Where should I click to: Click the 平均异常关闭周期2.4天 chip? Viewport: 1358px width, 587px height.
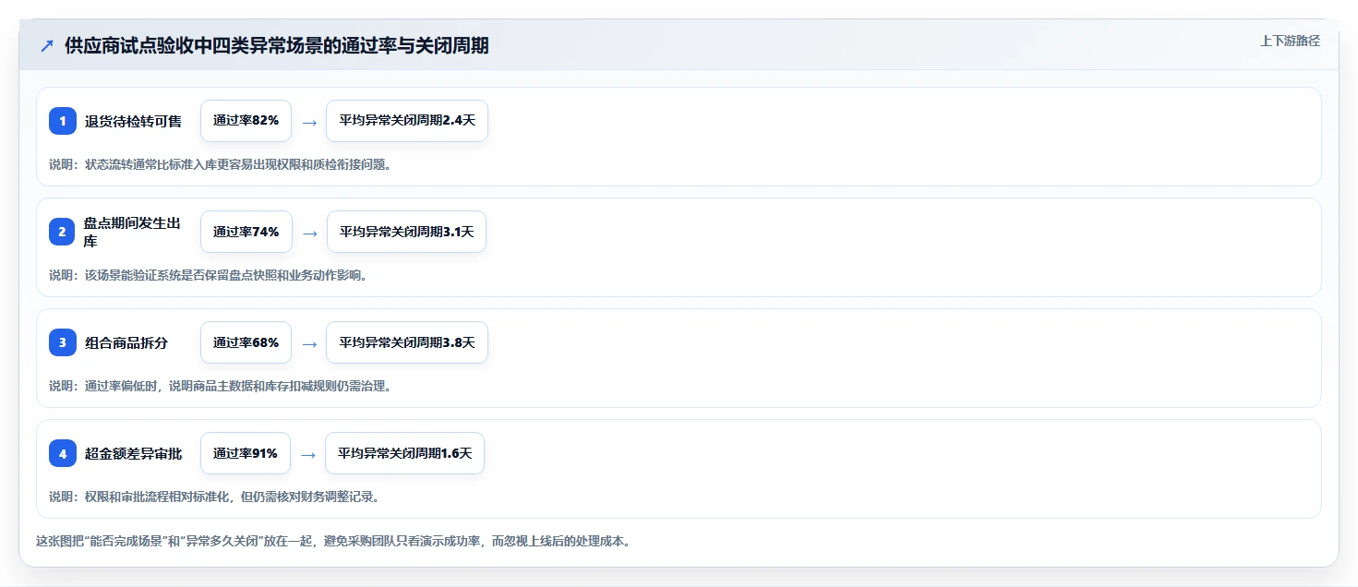tap(407, 121)
